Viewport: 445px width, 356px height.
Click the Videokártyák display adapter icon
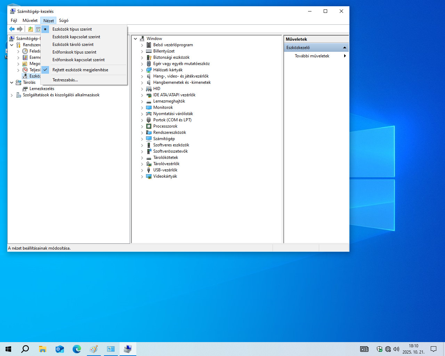[x=149, y=176]
